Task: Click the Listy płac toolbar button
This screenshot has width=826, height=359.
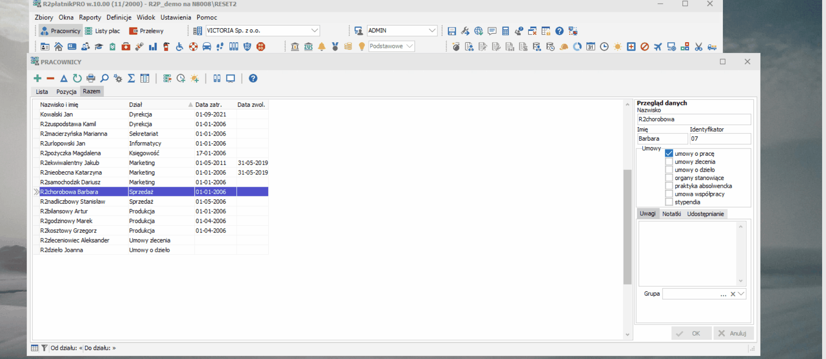Action: pyautogui.click(x=103, y=31)
